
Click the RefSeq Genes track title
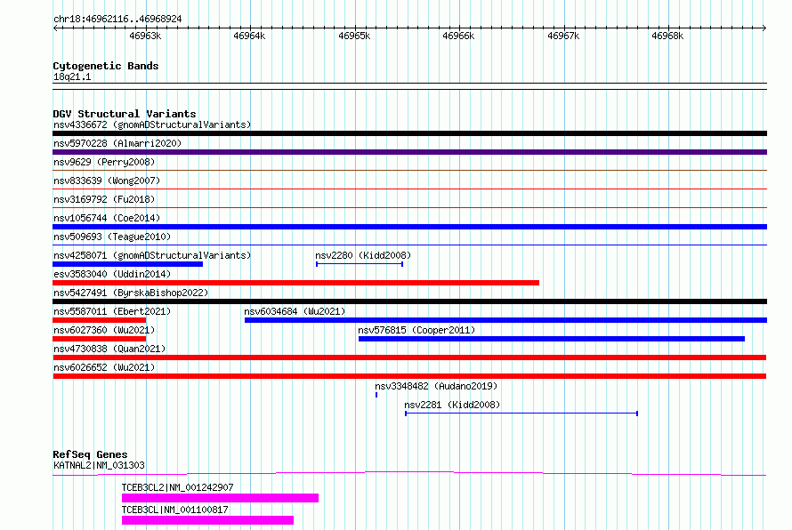point(90,454)
